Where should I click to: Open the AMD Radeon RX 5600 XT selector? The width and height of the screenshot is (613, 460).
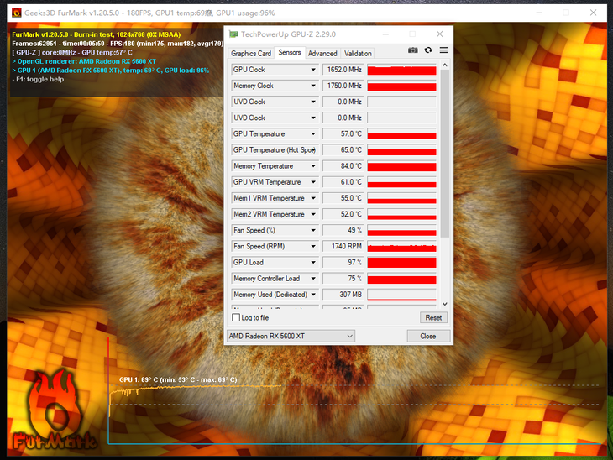point(291,336)
